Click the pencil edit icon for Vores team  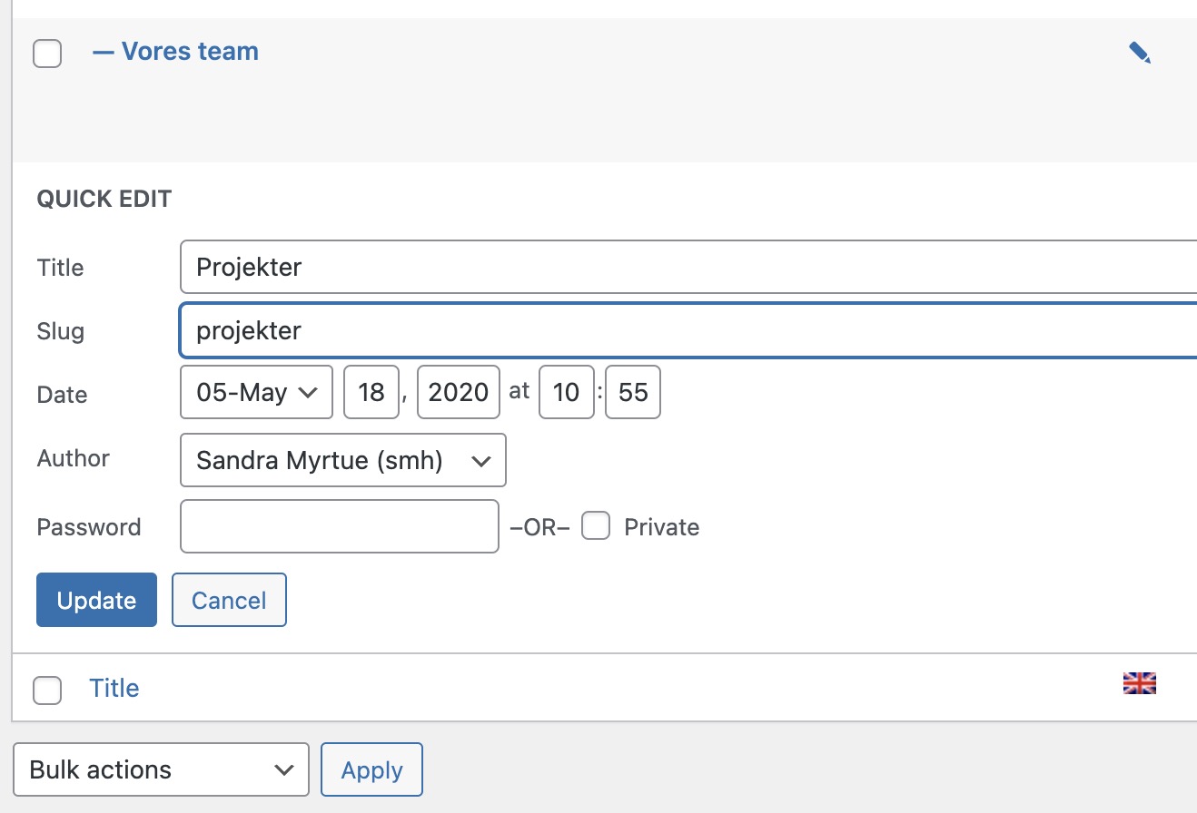tap(1139, 53)
